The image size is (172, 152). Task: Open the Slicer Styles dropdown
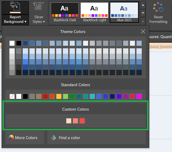[x=39, y=19]
